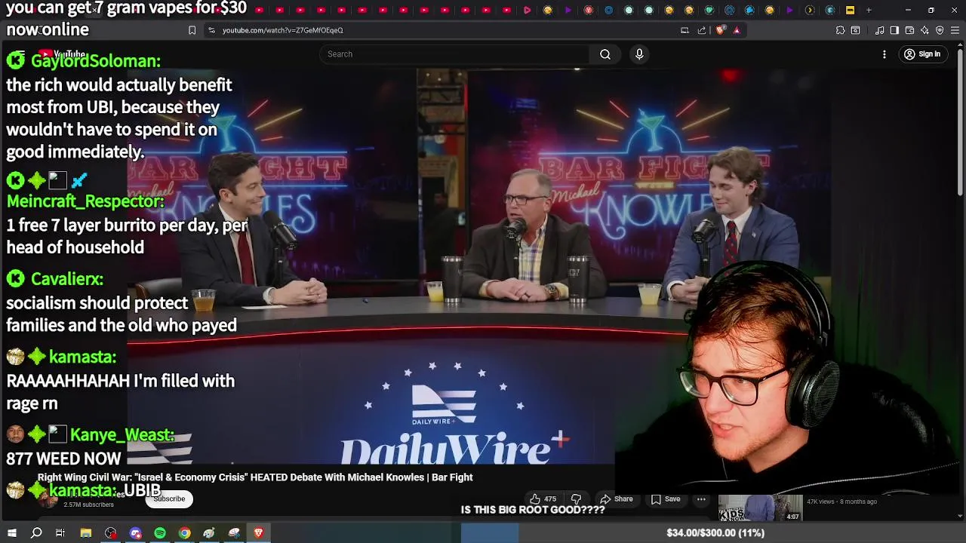
Task: Open Windows taskbar search
Action: click(x=36, y=533)
